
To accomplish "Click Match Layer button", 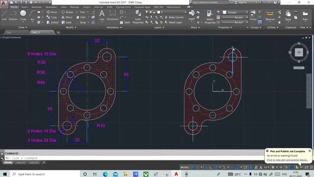I will point(173,23).
